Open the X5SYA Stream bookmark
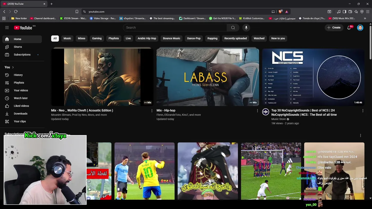 point(73,18)
